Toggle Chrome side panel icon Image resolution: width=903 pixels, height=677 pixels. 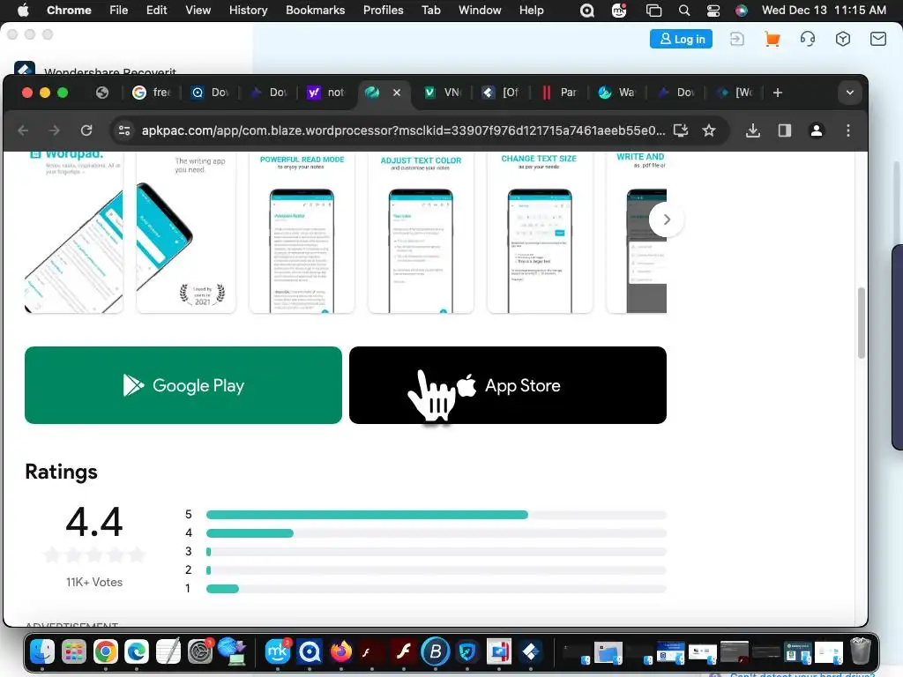[784, 130]
